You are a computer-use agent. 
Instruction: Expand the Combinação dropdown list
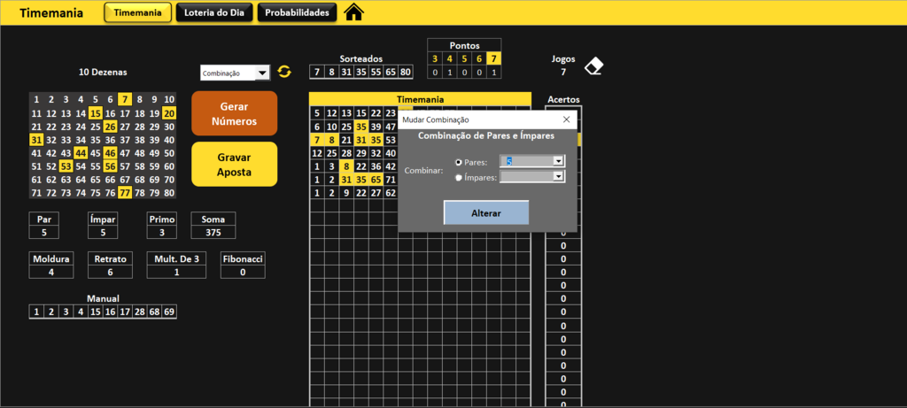click(262, 73)
